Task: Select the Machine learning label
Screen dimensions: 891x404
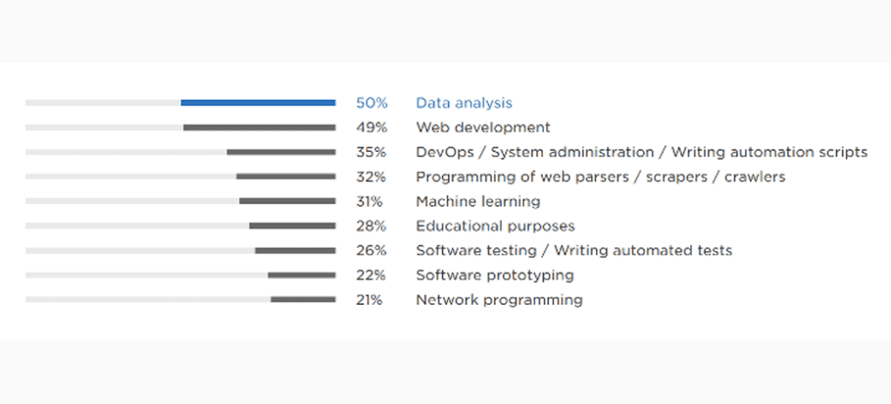Action: click(x=478, y=202)
